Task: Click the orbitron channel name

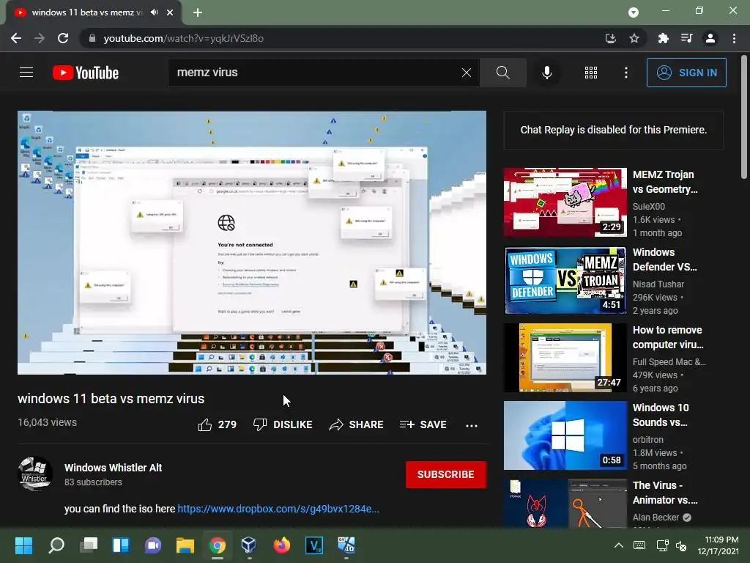Action: coord(648,440)
